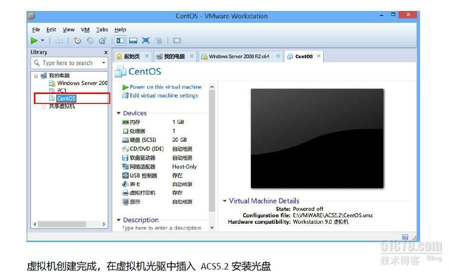Click the green Power On play icon
The height and width of the screenshot is (272, 449).
(34, 41)
